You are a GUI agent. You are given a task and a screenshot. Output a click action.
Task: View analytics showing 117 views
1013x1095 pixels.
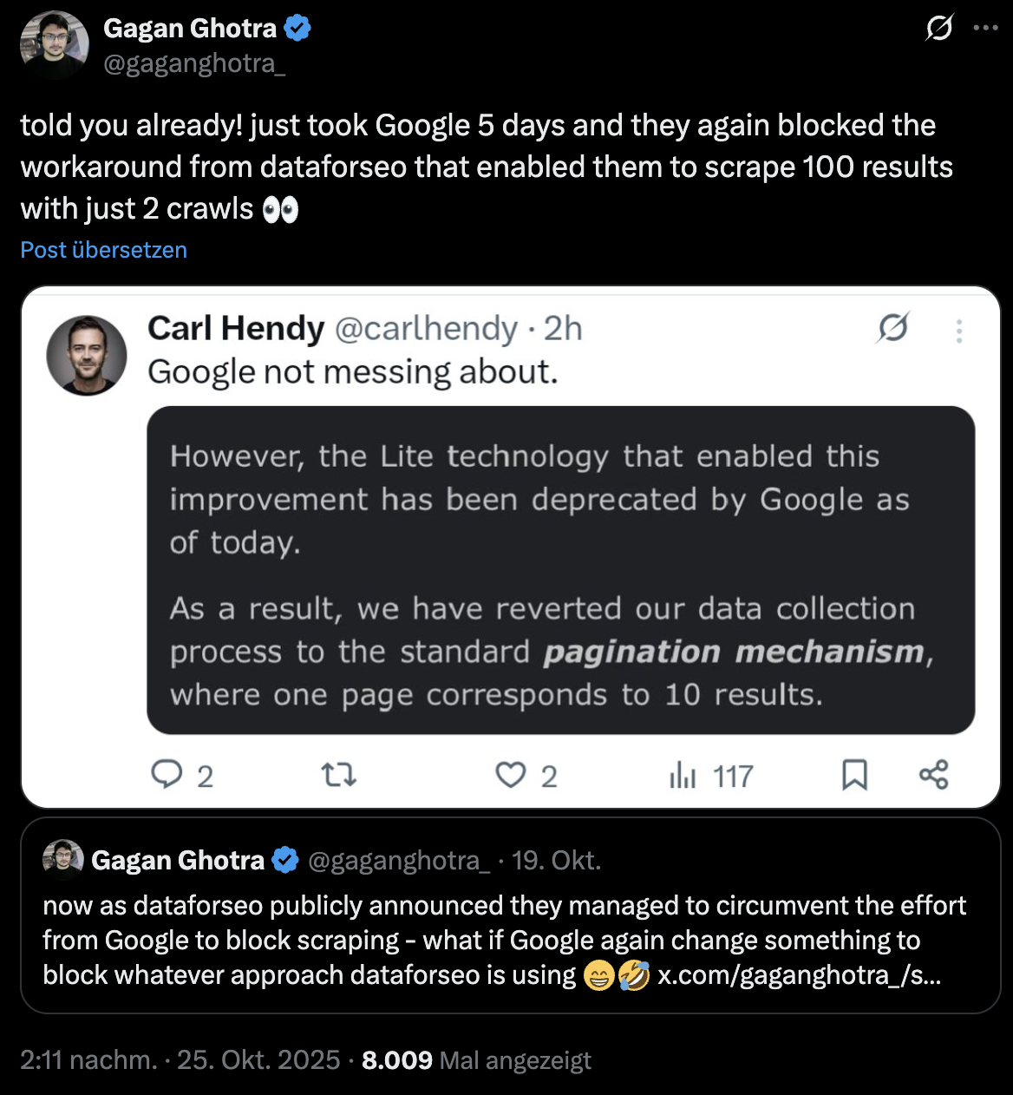point(711,775)
